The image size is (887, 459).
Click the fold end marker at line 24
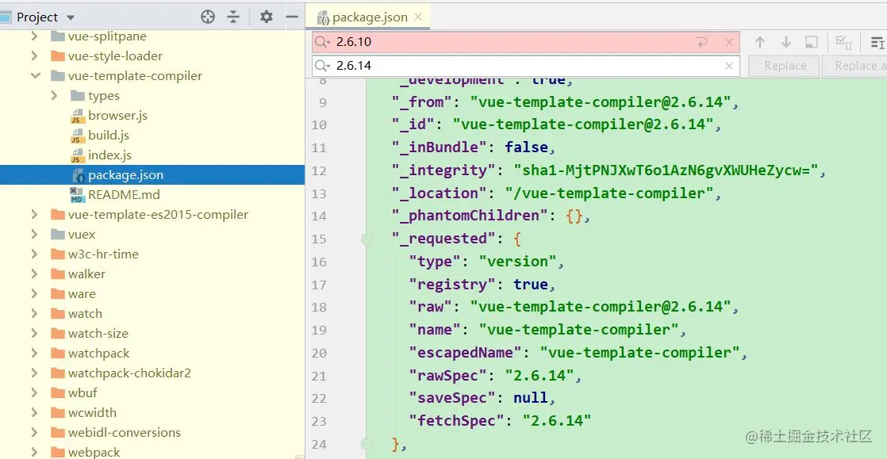tap(366, 443)
